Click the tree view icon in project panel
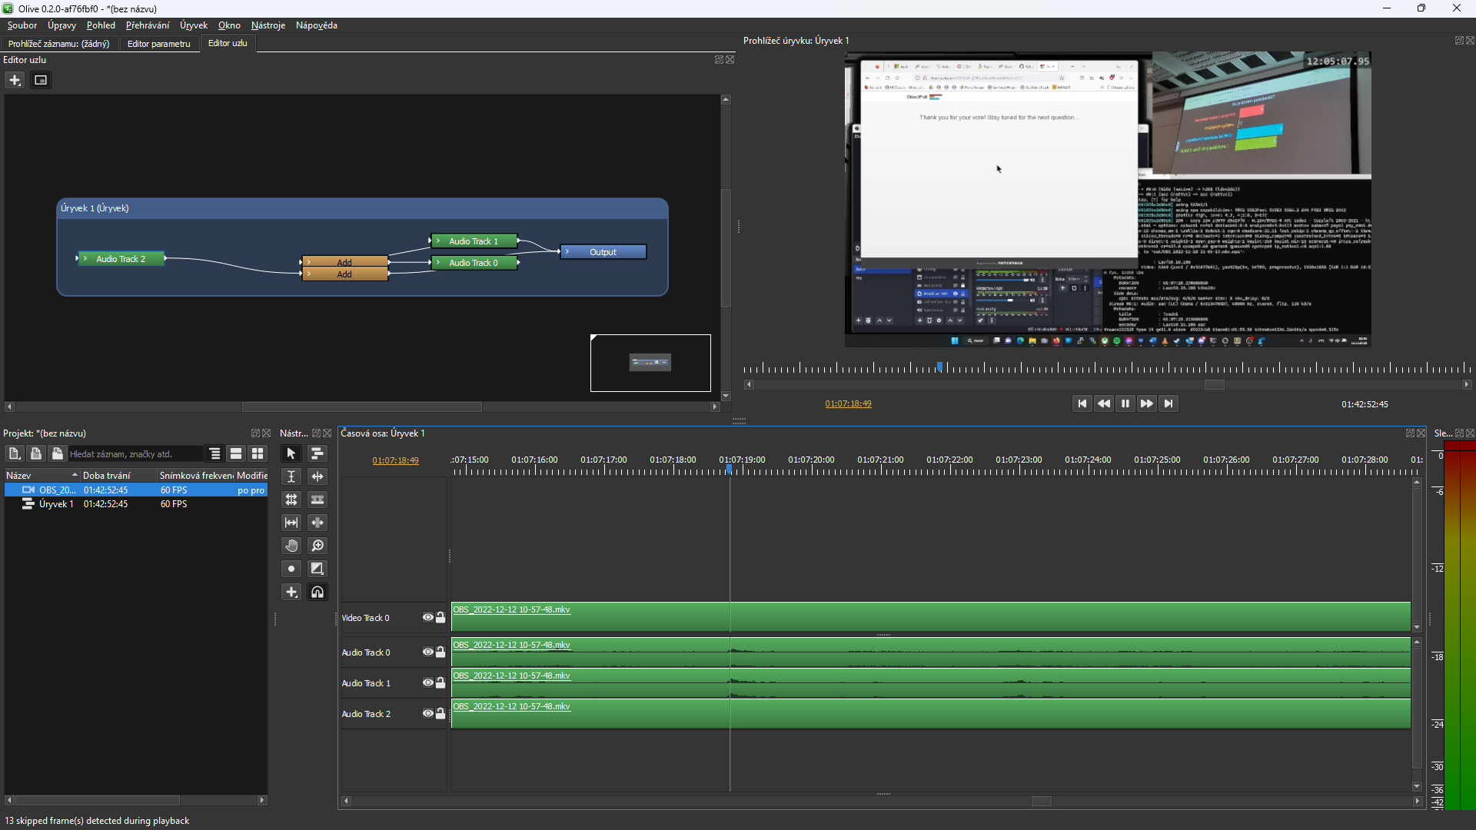1476x830 pixels. pyautogui.click(x=214, y=453)
